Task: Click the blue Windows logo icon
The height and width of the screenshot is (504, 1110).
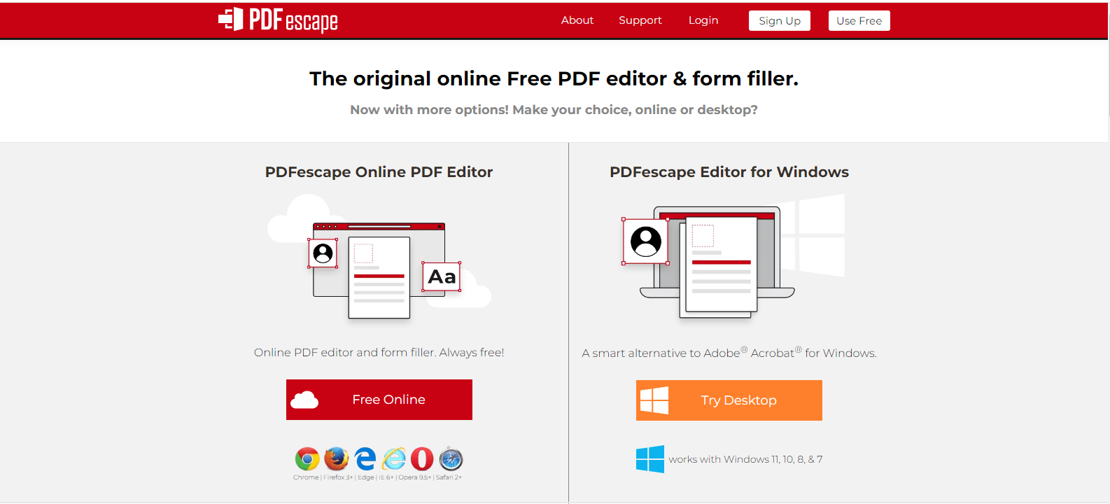Action: 650,459
